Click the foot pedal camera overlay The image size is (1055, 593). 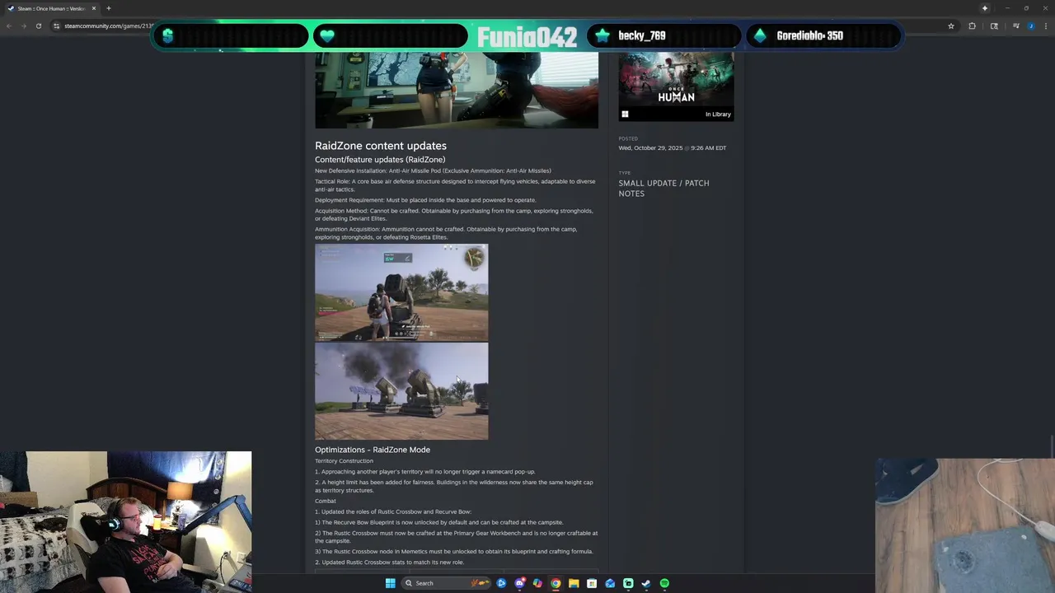(x=965, y=525)
